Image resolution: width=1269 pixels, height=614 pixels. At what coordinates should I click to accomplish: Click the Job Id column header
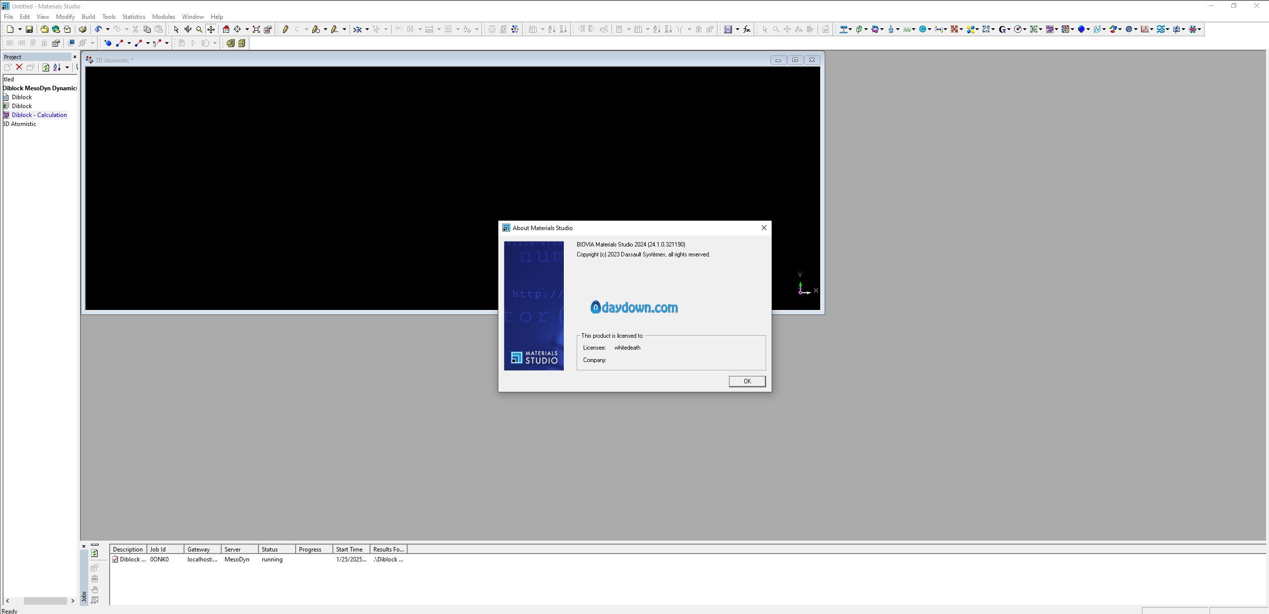point(165,549)
